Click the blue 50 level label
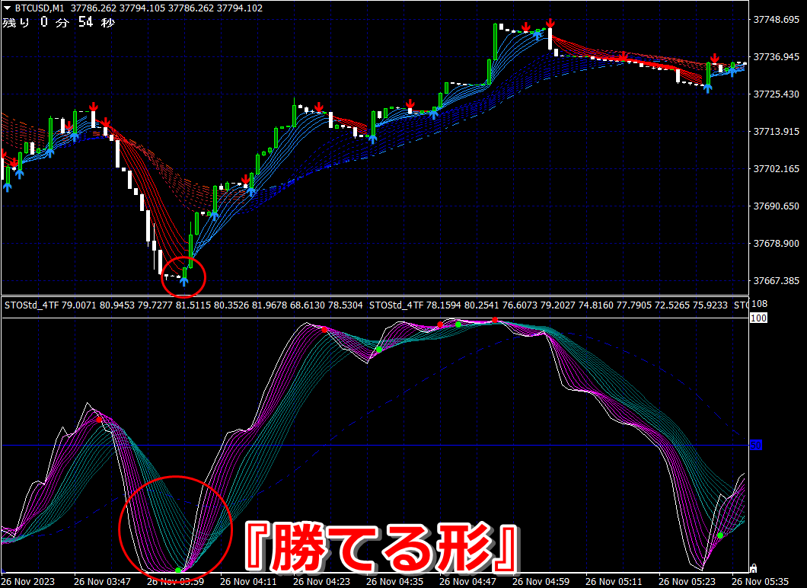The height and width of the screenshot is (588, 807). click(755, 445)
